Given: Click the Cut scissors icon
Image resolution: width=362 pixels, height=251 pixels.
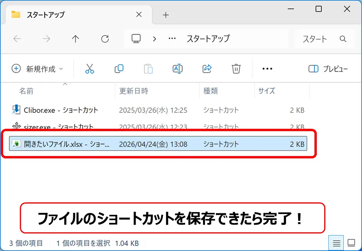Looking at the screenshot, I should pyautogui.click(x=90, y=69).
